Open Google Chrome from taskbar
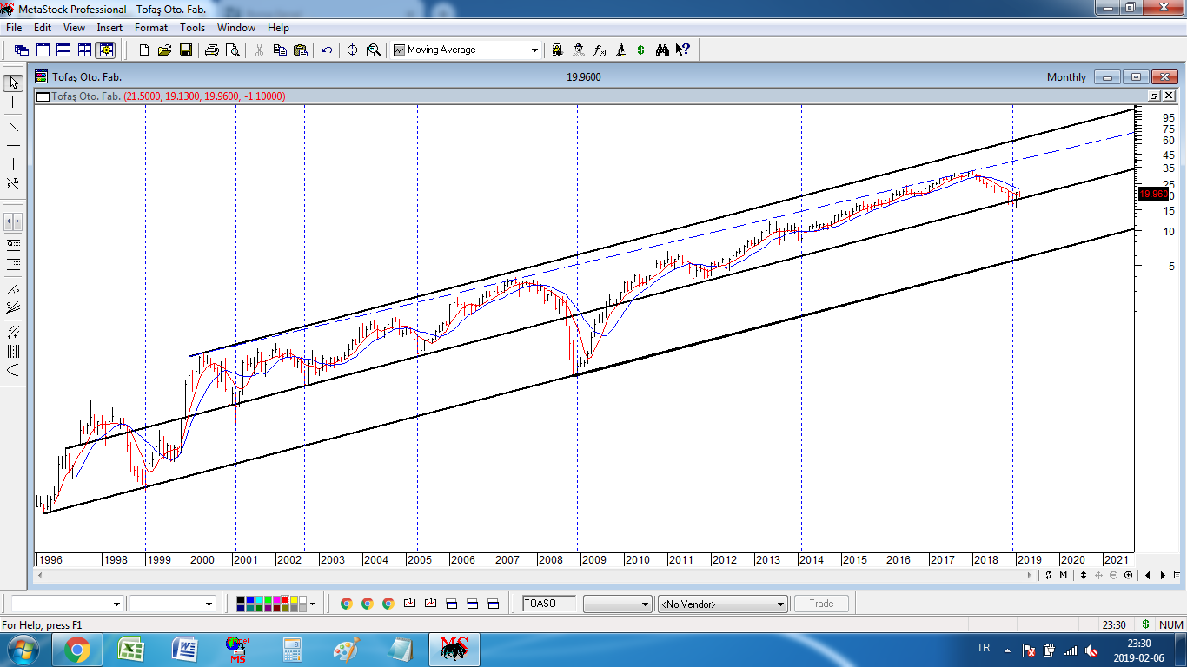The image size is (1187, 667). pos(77,650)
